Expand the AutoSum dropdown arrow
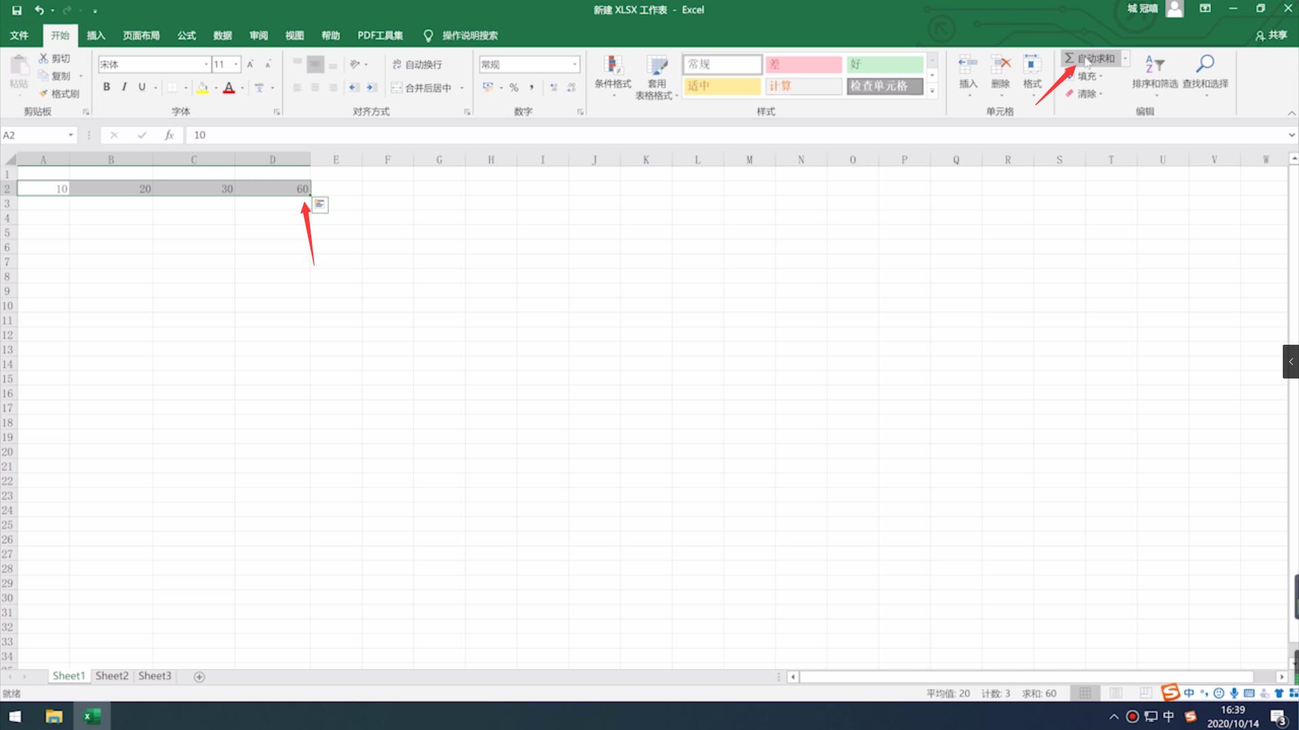The width and height of the screenshot is (1299, 730). point(1125,58)
